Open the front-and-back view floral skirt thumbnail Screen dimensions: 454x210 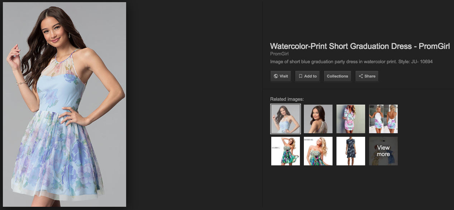(x=383, y=119)
